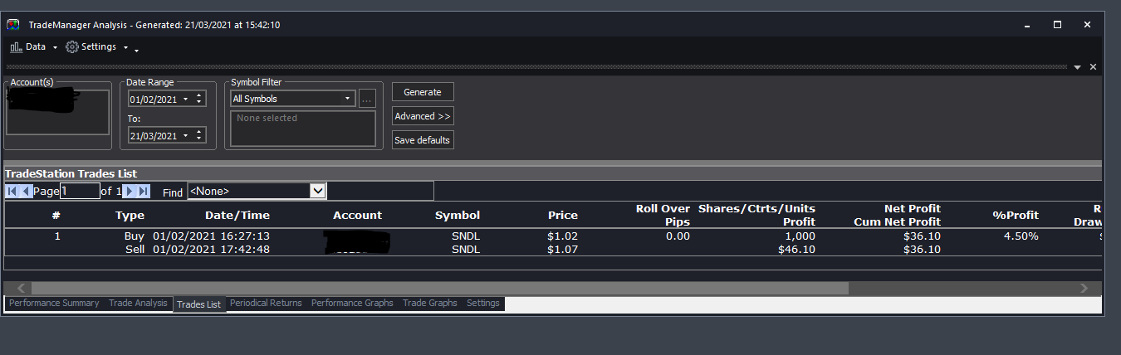Click the Roll Over Pips column header
Image resolution: width=1121 pixels, height=355 pixels.
(x=663, y=215)
